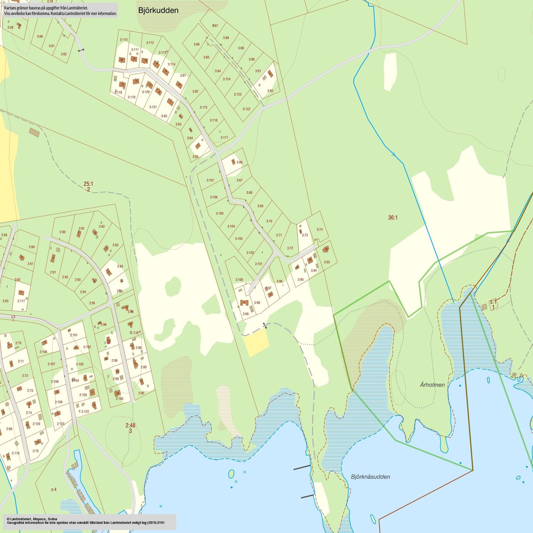Click the Björkudden place name label

158,10
